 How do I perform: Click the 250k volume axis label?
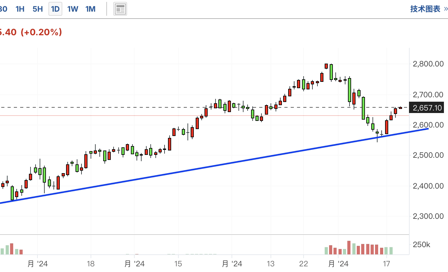point(421,245)
